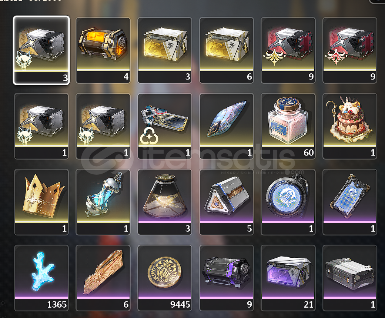Click the pink salt jar with count 60
385x318 pixels.
click(288, 126)
